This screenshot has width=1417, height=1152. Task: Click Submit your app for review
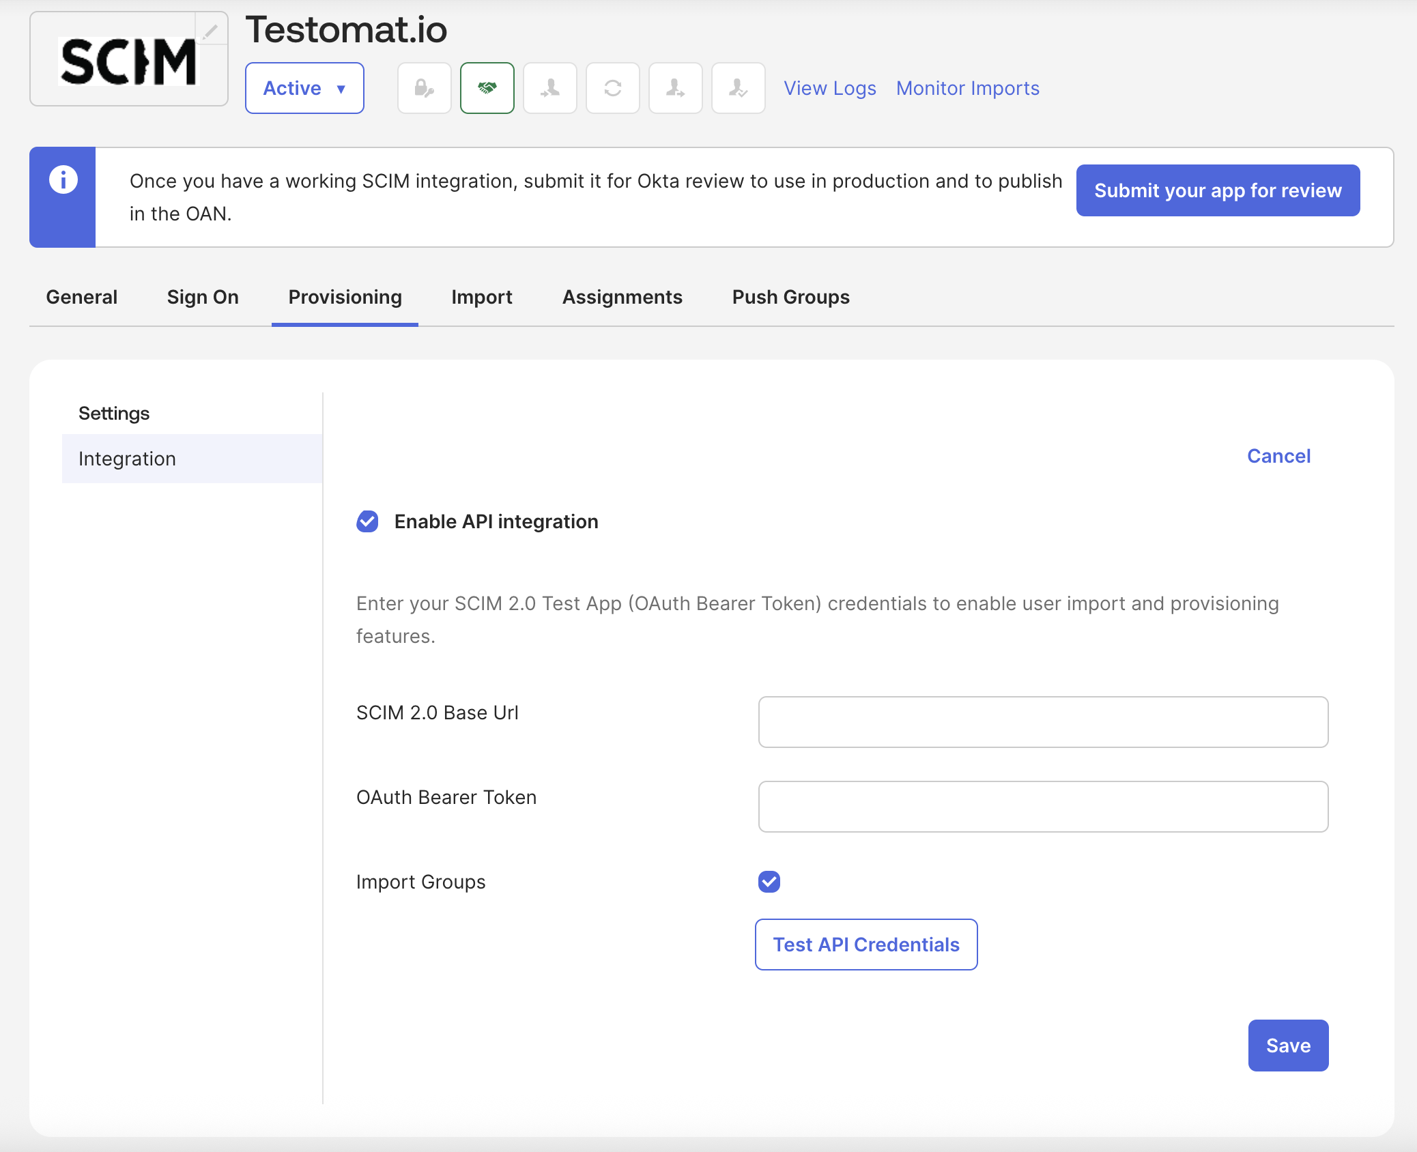(1218, 190)
